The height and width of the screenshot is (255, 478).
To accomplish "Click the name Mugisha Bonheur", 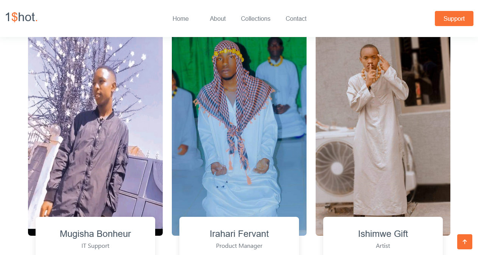I will [x=95, y=234].
